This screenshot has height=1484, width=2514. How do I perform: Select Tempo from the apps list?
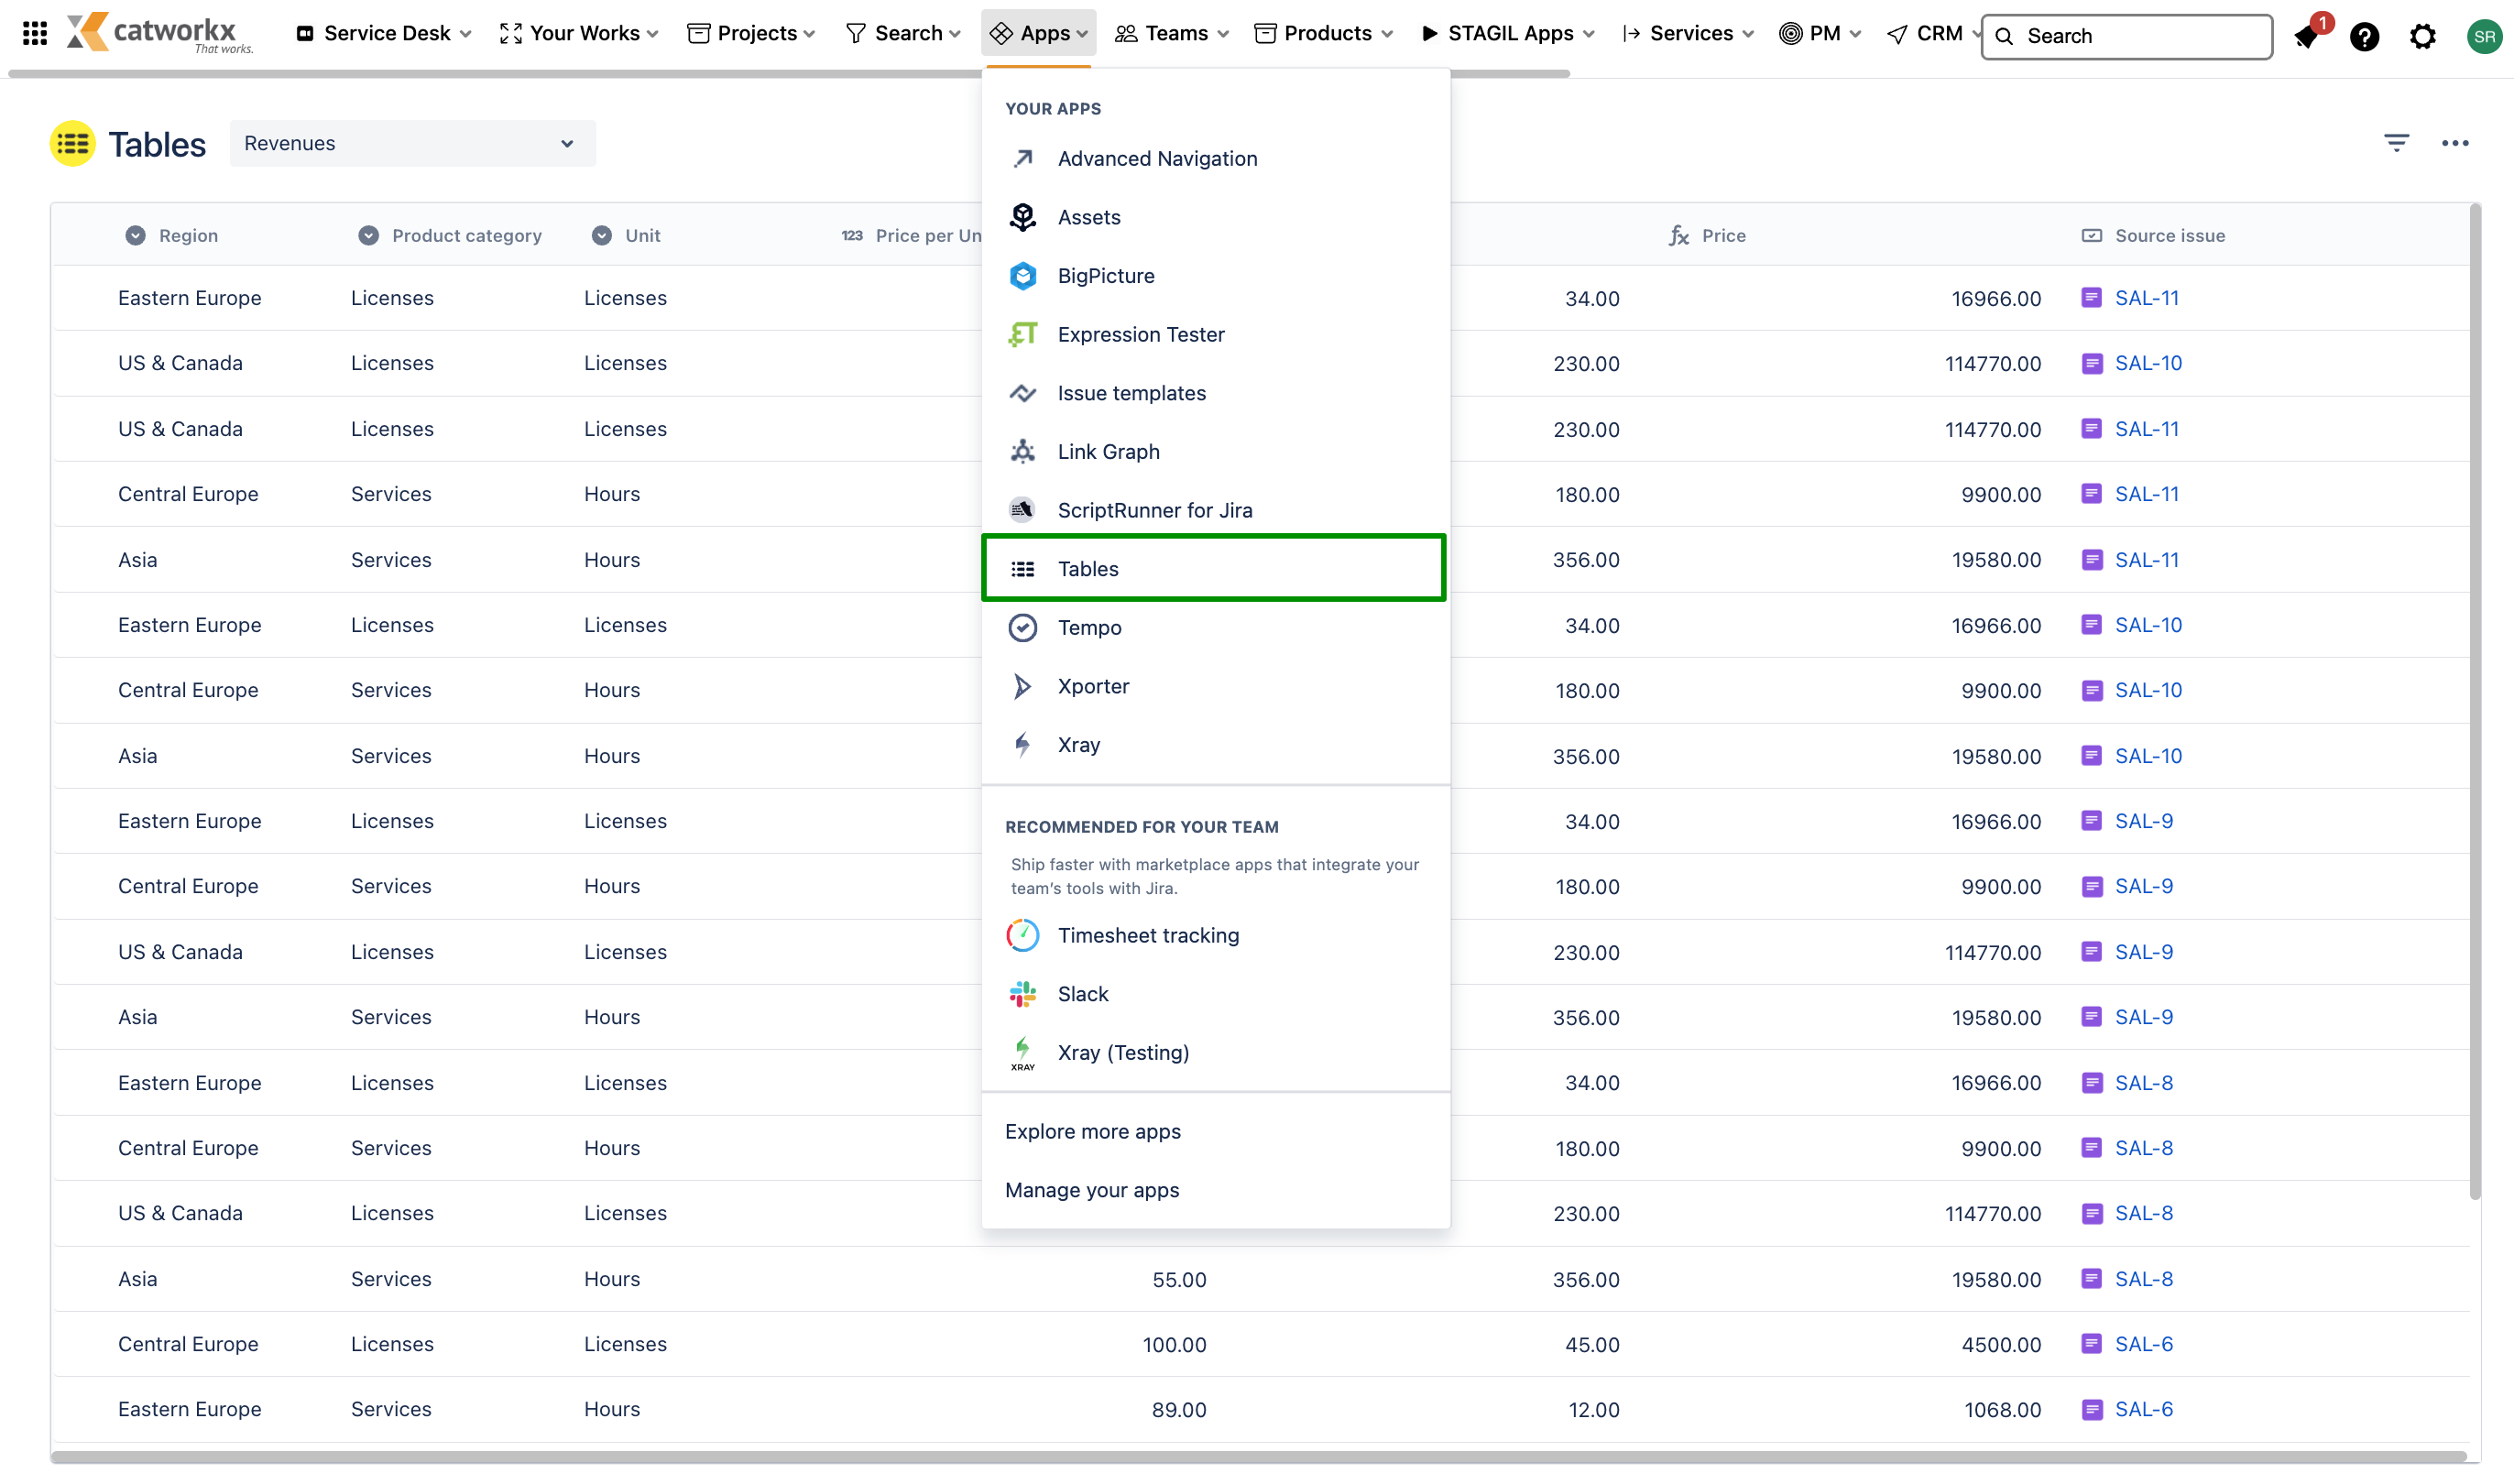coord(1089,628)
